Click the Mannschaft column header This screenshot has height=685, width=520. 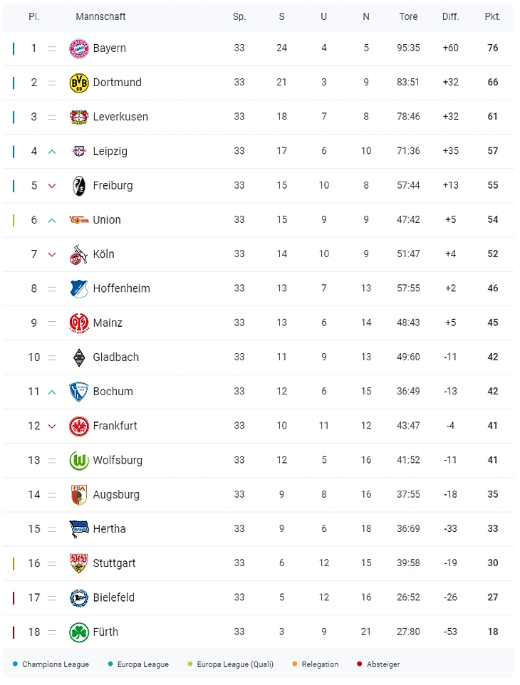coord(100,16)
